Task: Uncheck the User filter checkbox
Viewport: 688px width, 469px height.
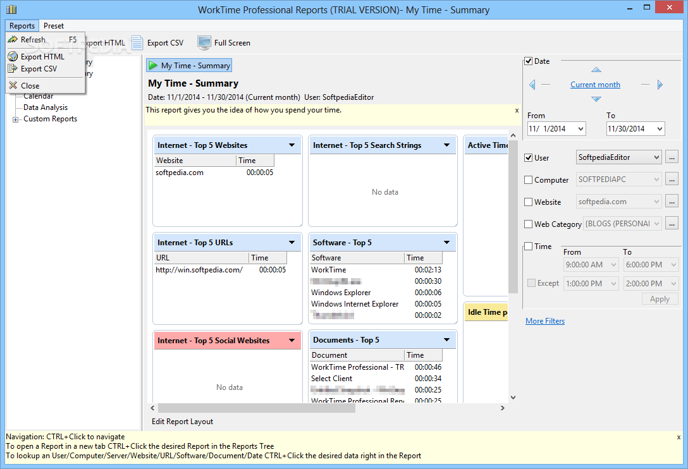Action: click(x=528, y=157)
